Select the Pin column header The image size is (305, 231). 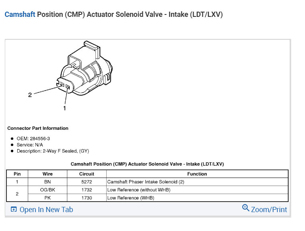[17, 174]
